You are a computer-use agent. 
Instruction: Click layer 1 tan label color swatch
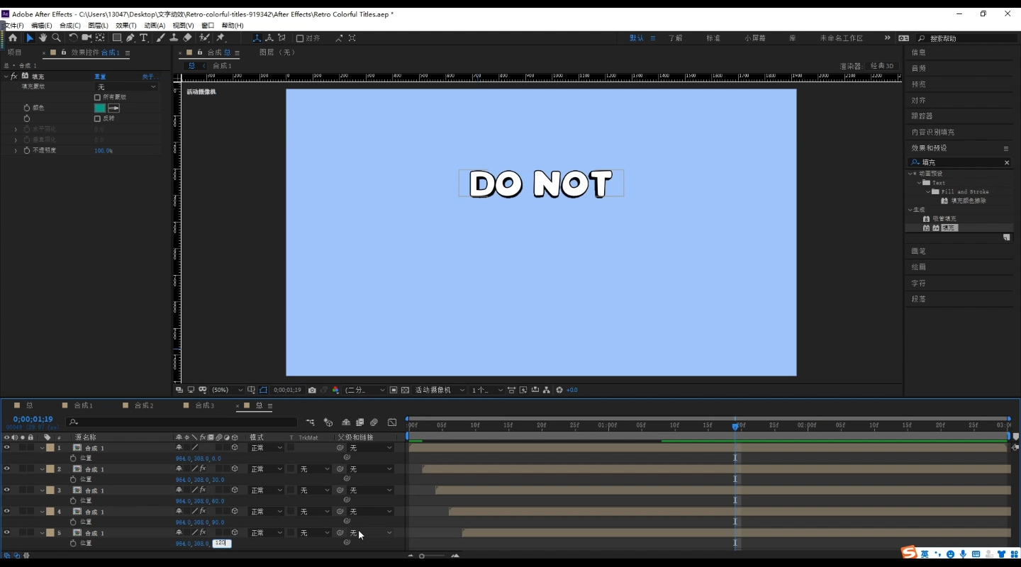[50, 448]
